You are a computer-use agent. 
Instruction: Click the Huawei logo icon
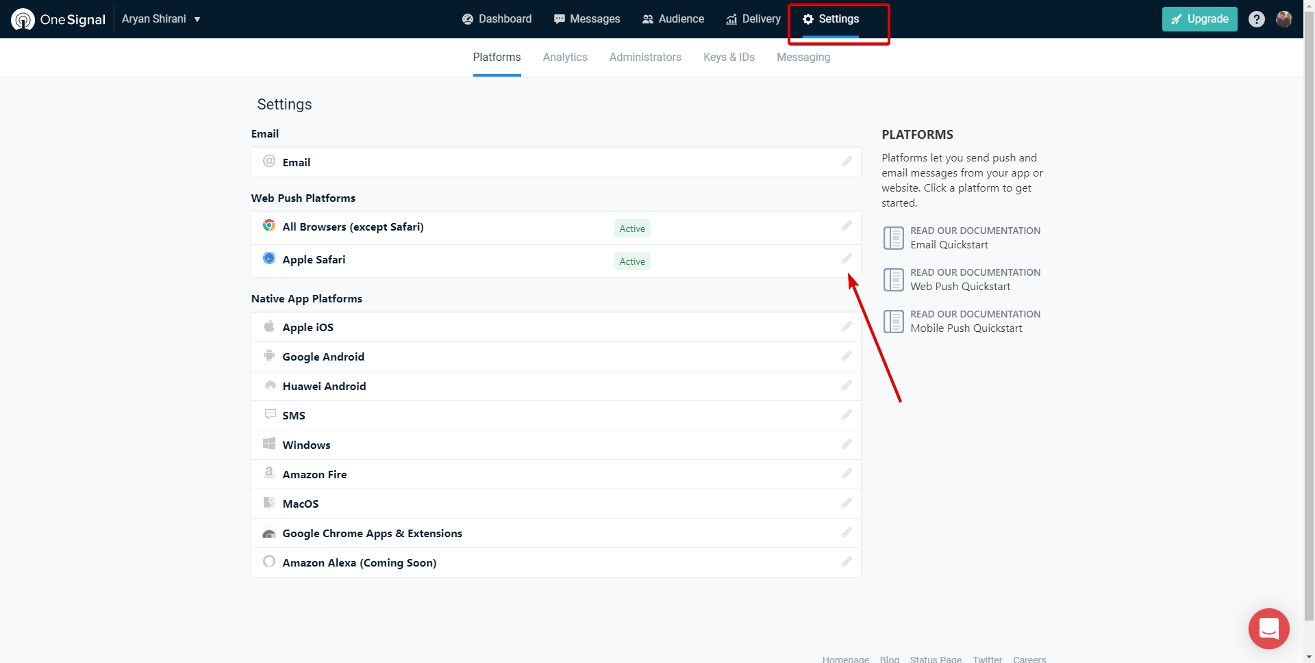point(270,385)
